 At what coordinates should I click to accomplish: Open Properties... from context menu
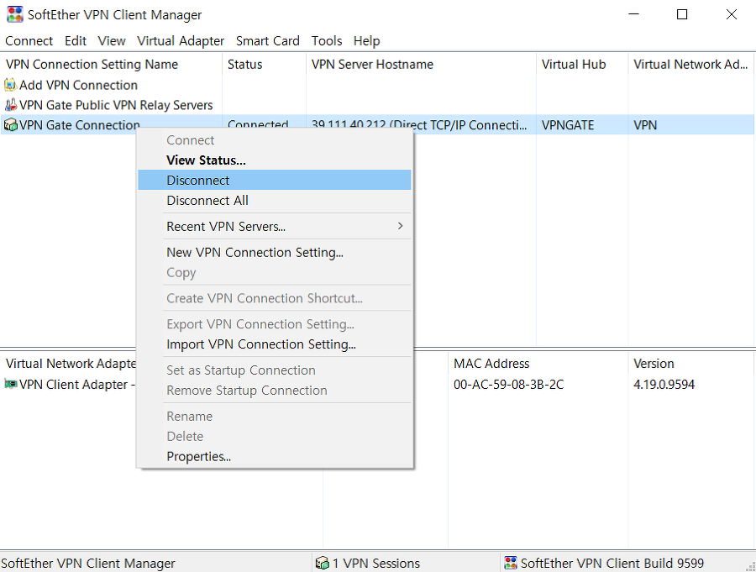pyautogui.click(x=275, y=456)
